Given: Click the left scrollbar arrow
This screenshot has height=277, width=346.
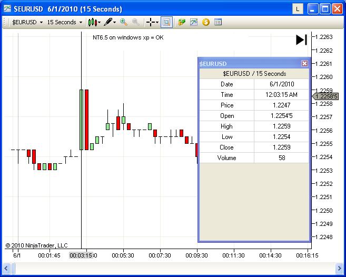Looking at the screenshot, I should 6,269.
